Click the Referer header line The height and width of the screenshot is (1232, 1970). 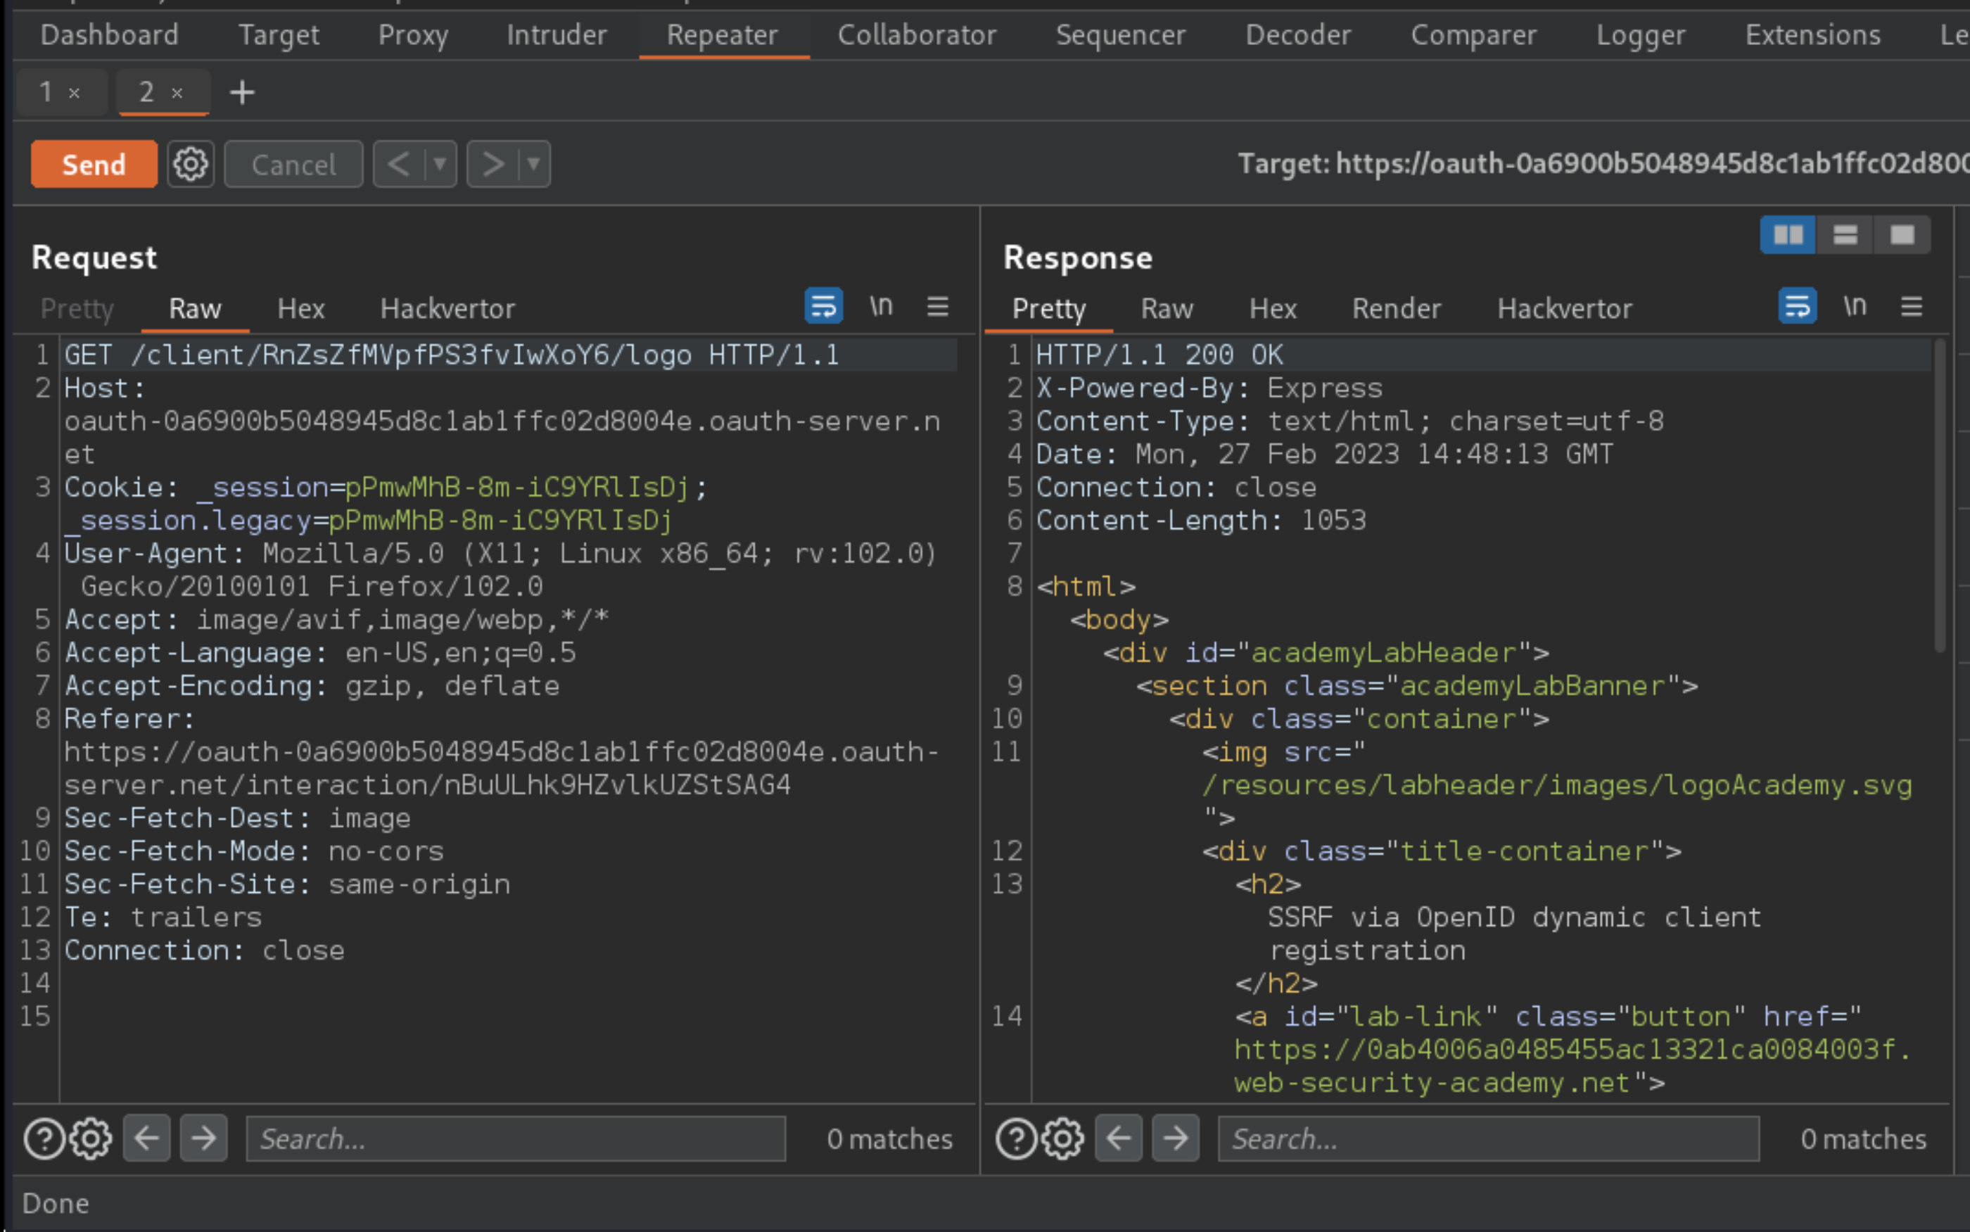click(x=501, y=752)
